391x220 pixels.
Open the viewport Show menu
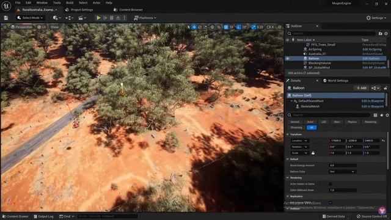tap(54, 27)
